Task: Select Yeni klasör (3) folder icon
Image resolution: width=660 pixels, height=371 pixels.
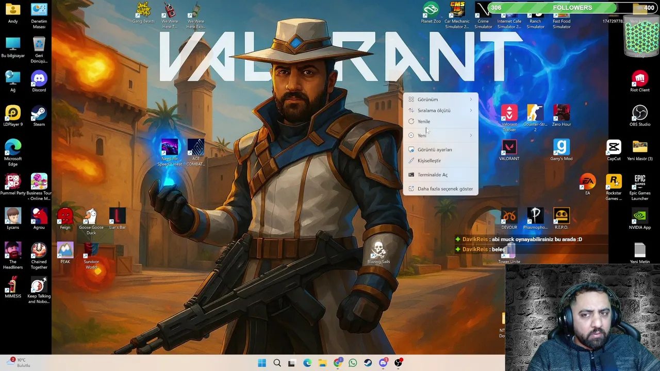Action: coord(640,150)
